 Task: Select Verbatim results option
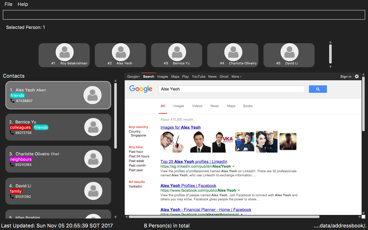click(135, 186)
